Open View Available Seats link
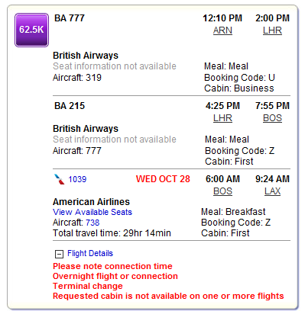This screenshot has width=305, height=311. pos(92,212)
